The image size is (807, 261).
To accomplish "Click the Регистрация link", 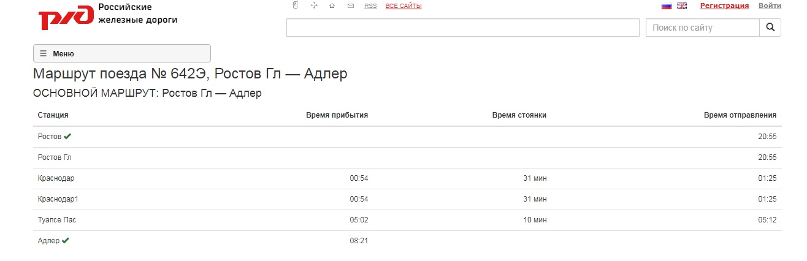I will [724, 6].
